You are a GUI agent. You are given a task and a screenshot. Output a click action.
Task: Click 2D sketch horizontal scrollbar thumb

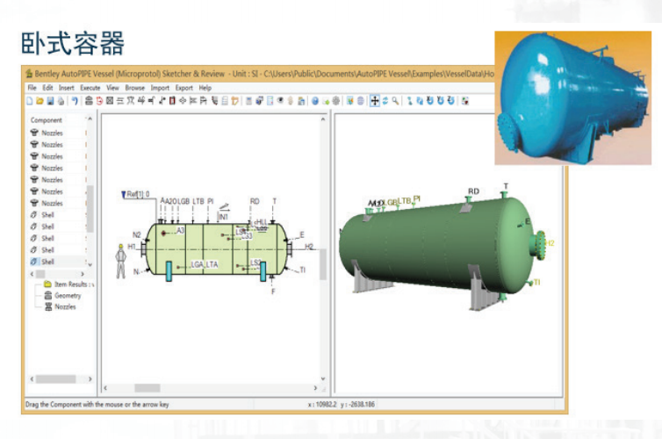(x=148, y=388)
